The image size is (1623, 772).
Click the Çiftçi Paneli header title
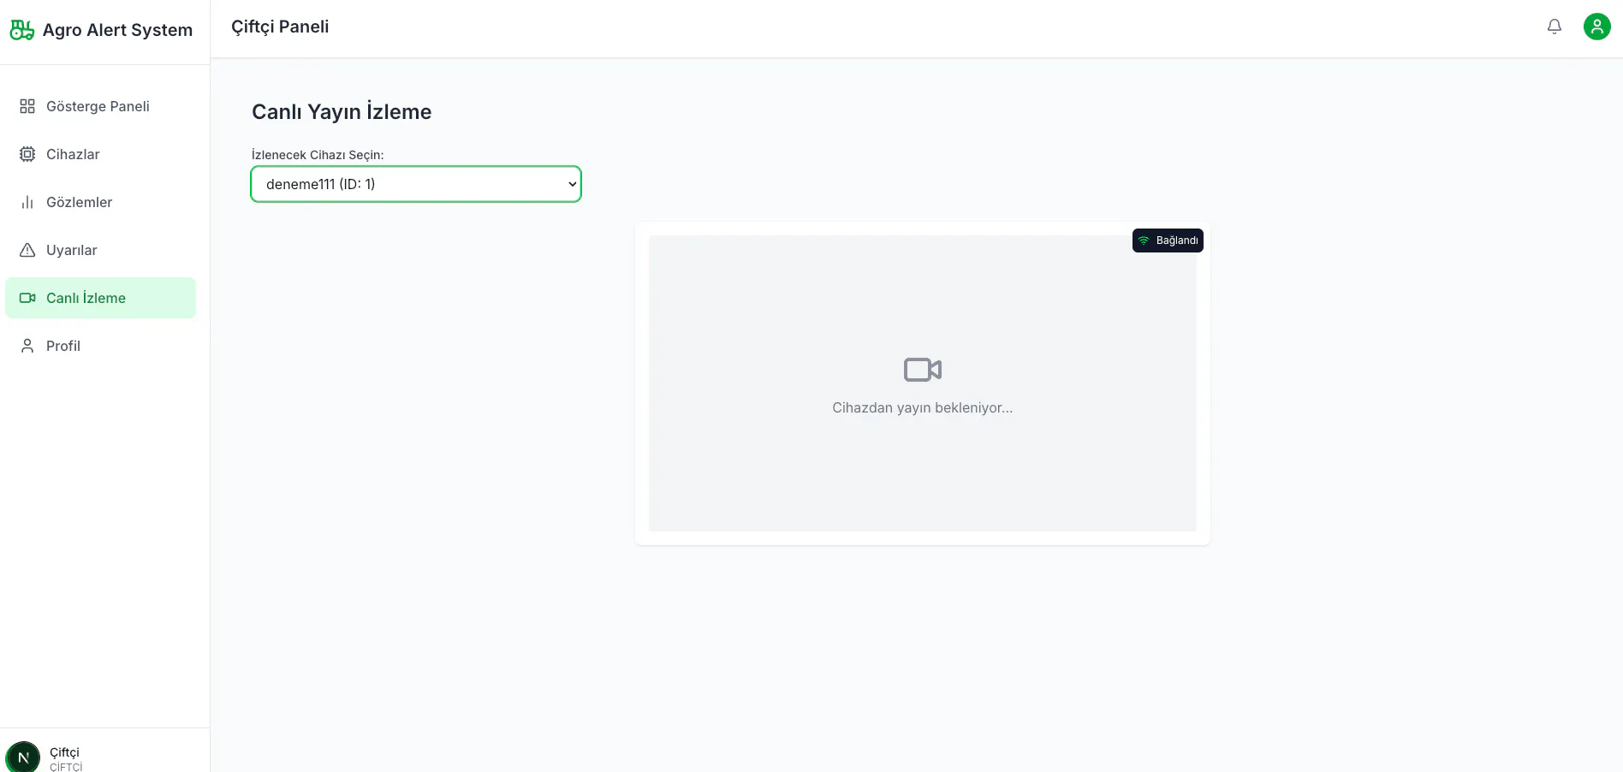[x=280, y=27]
